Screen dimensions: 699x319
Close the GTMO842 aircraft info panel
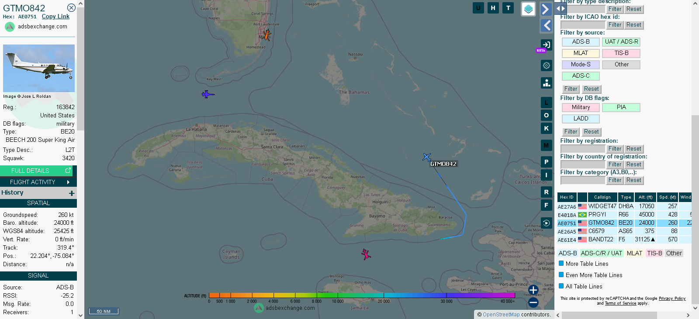coord(71,8)
